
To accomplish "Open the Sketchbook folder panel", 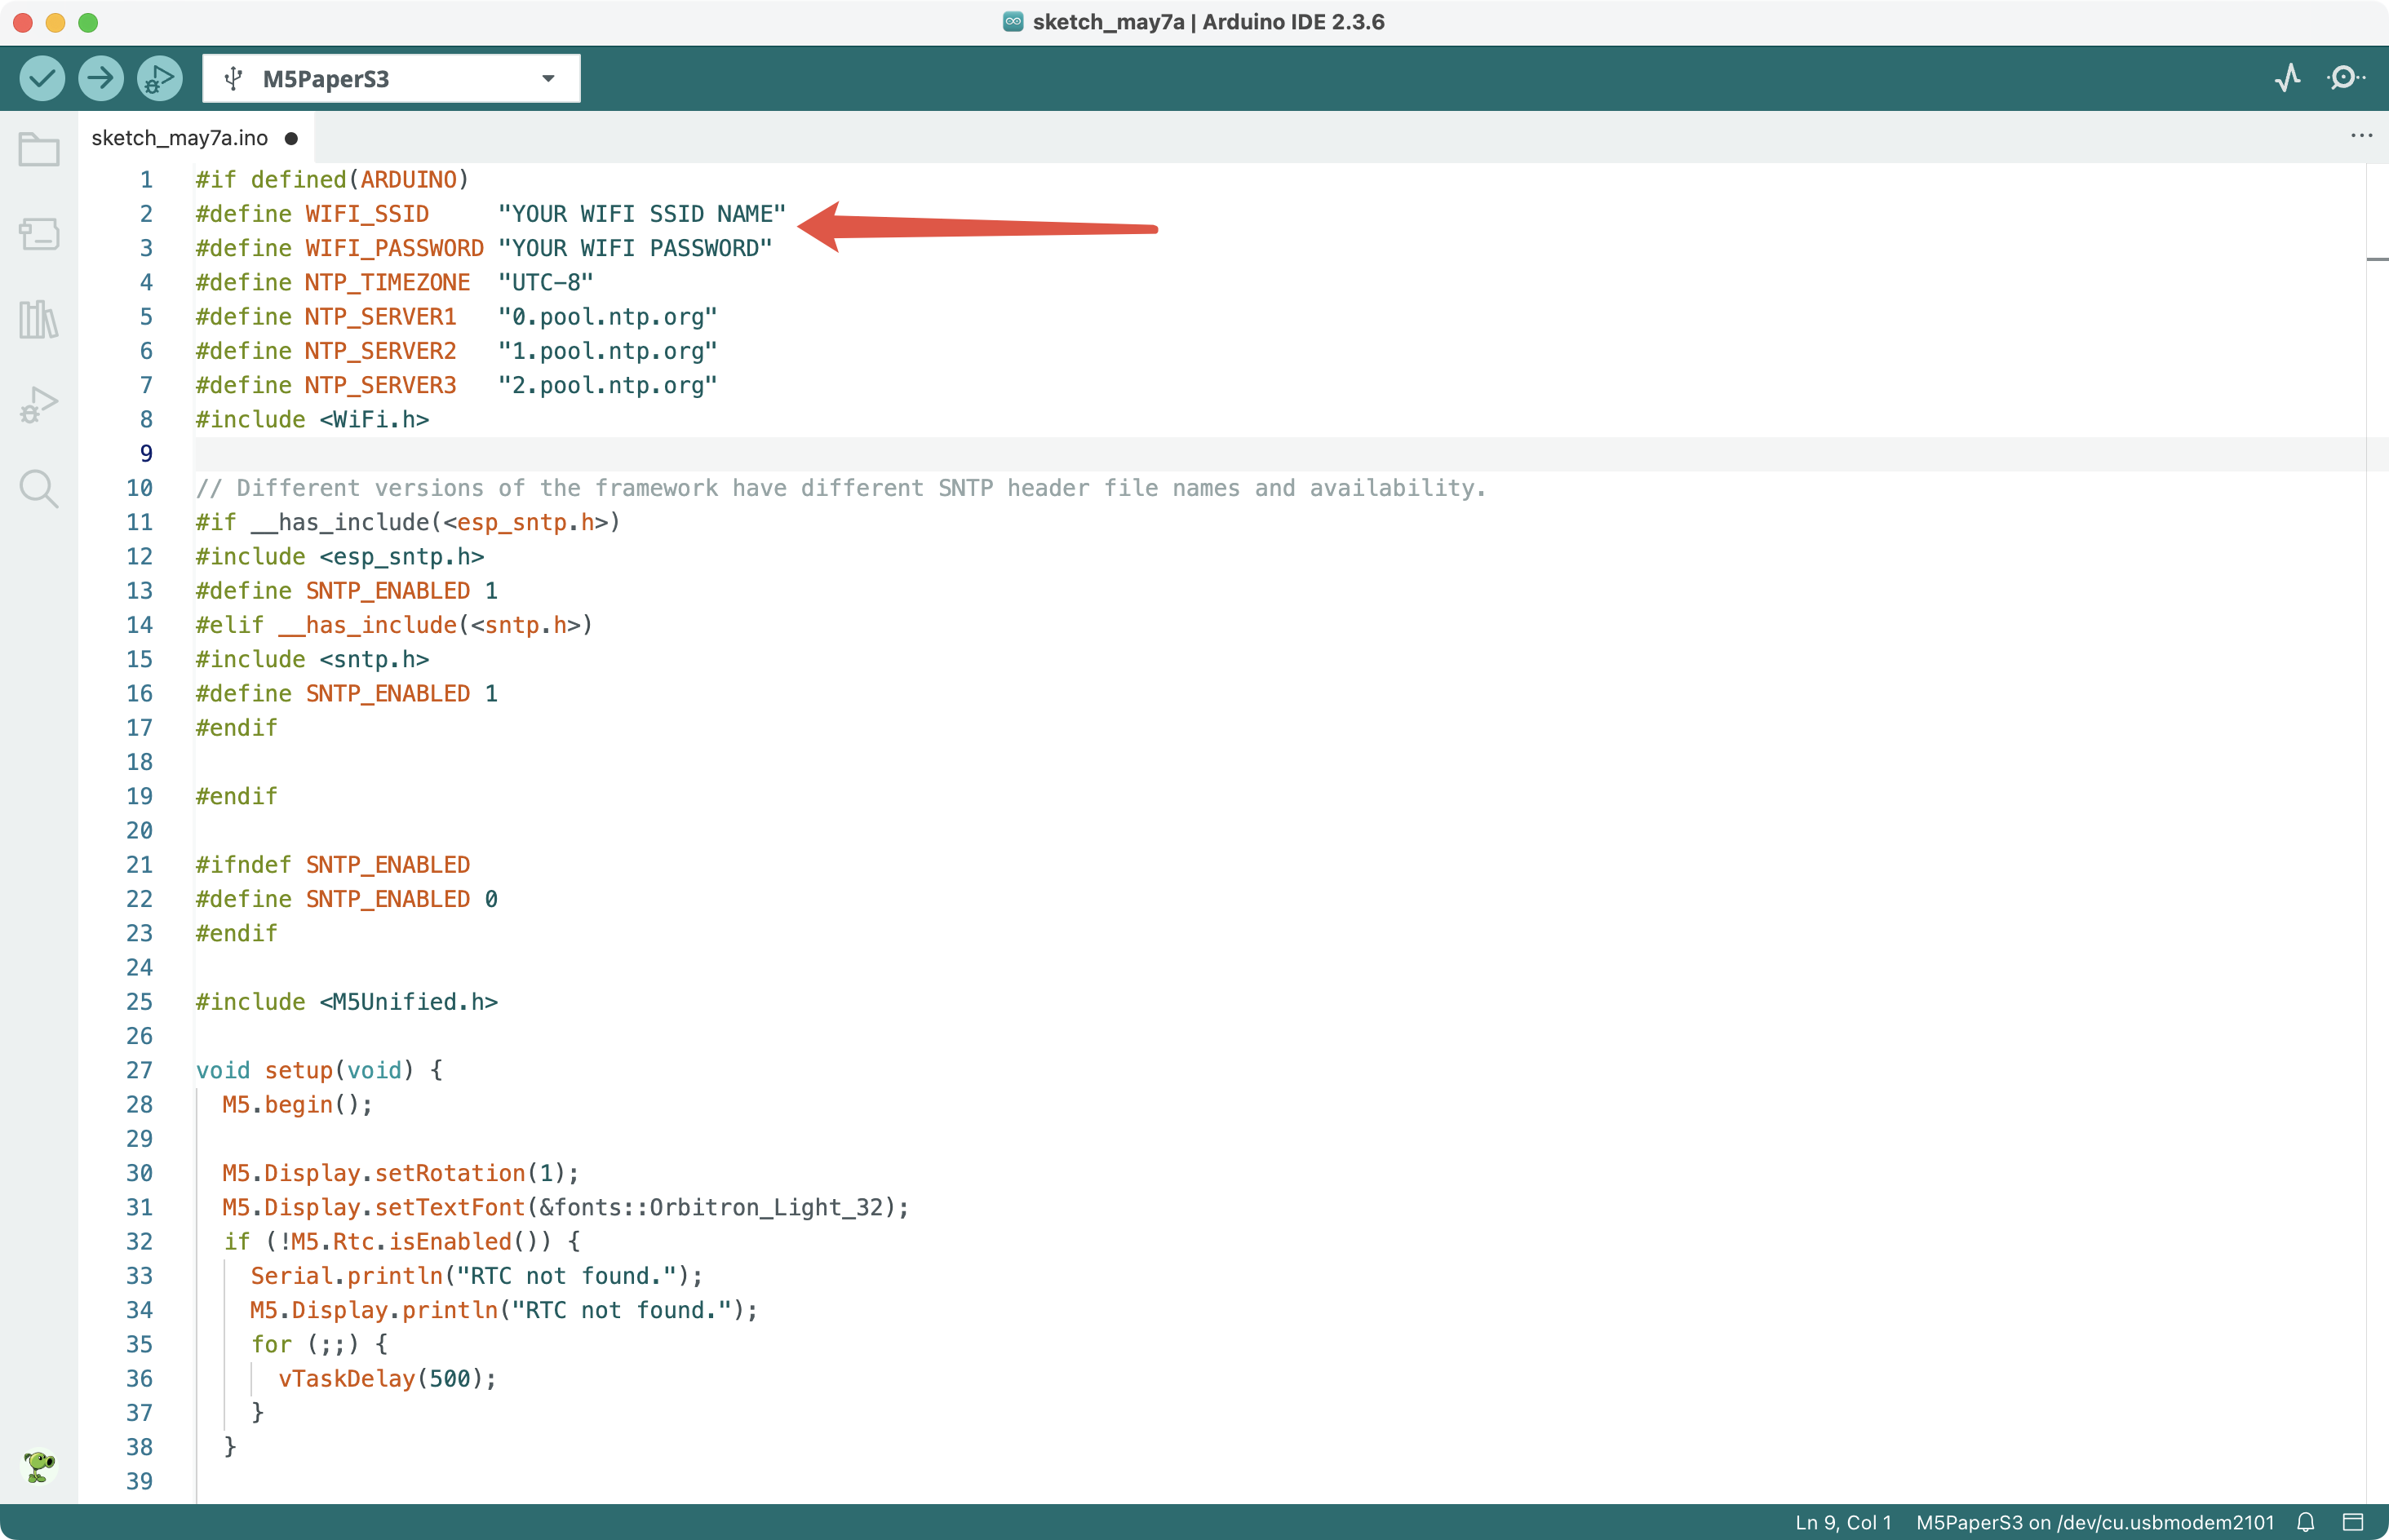I will click(x=39, y=149).
